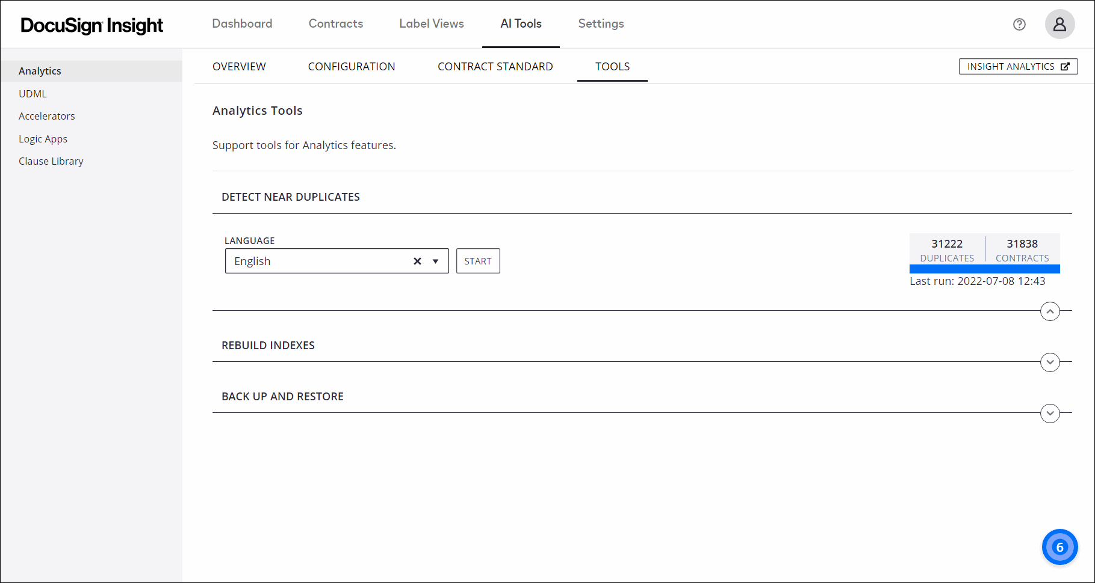Switch to the Configuration tab
Image resolution: width=1095 pixels, height=583 pixels.
click(352, 66)
